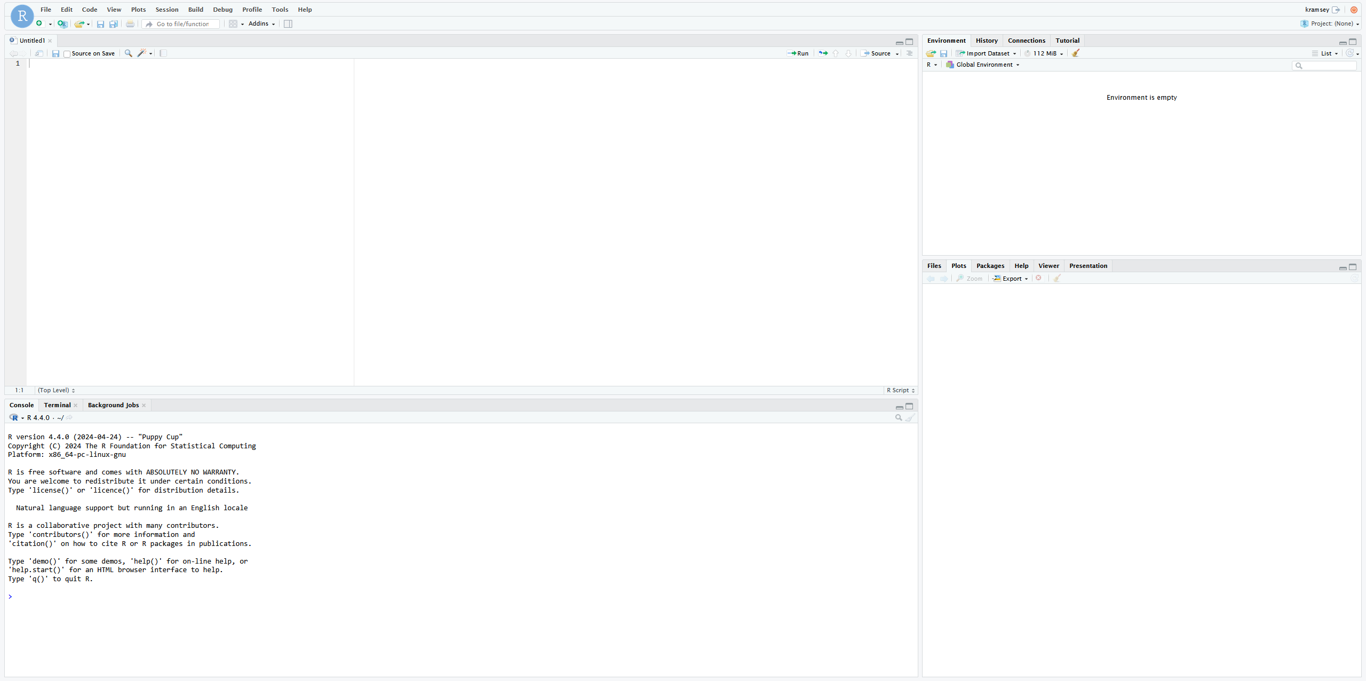Click the Zoom button in Plots pane

970,279
